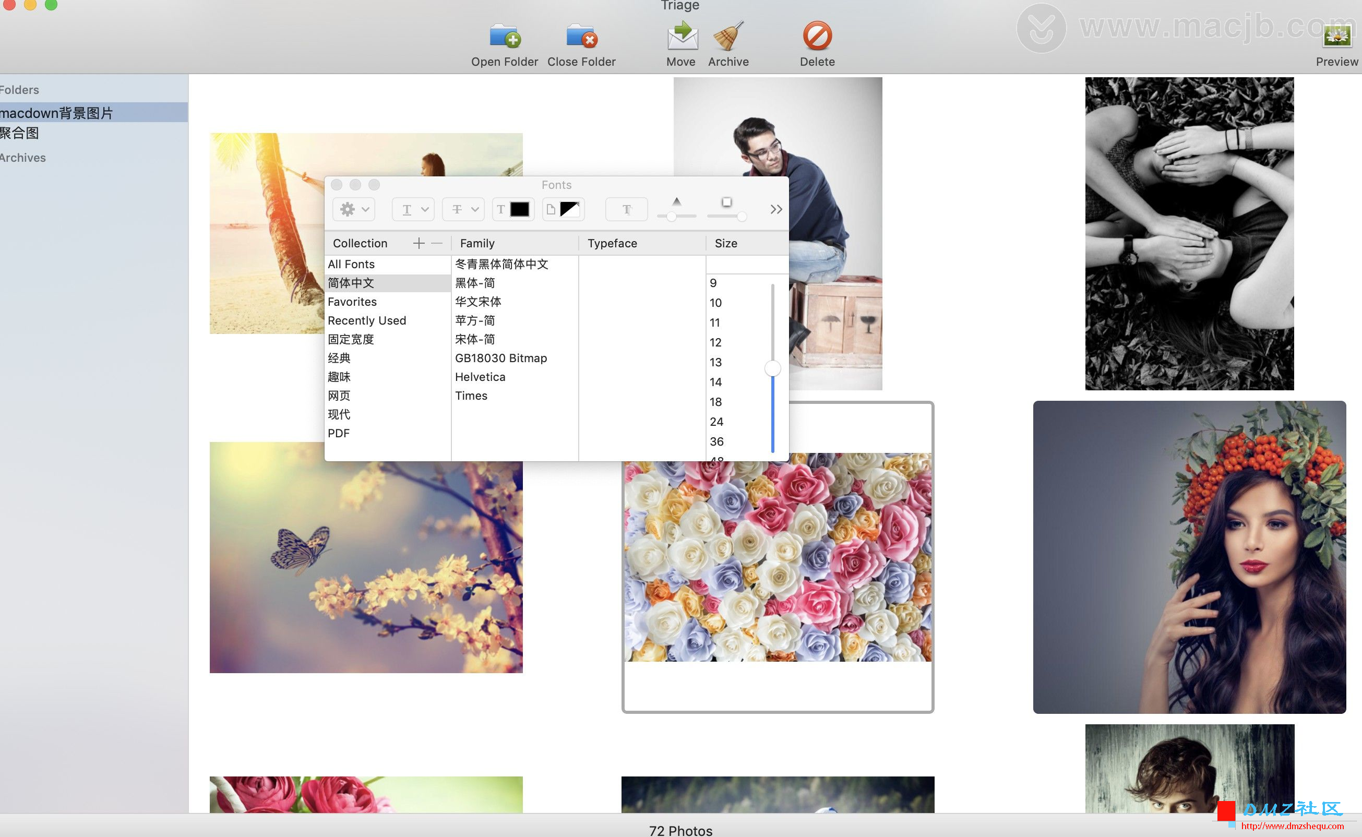Click the Remove Collection button in Fonts panel
The image size is (1362, 837).
[x=436, y=243]
